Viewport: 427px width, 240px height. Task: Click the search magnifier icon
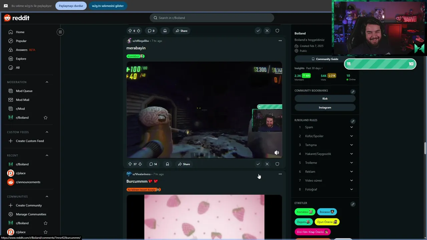coord(155,18)
